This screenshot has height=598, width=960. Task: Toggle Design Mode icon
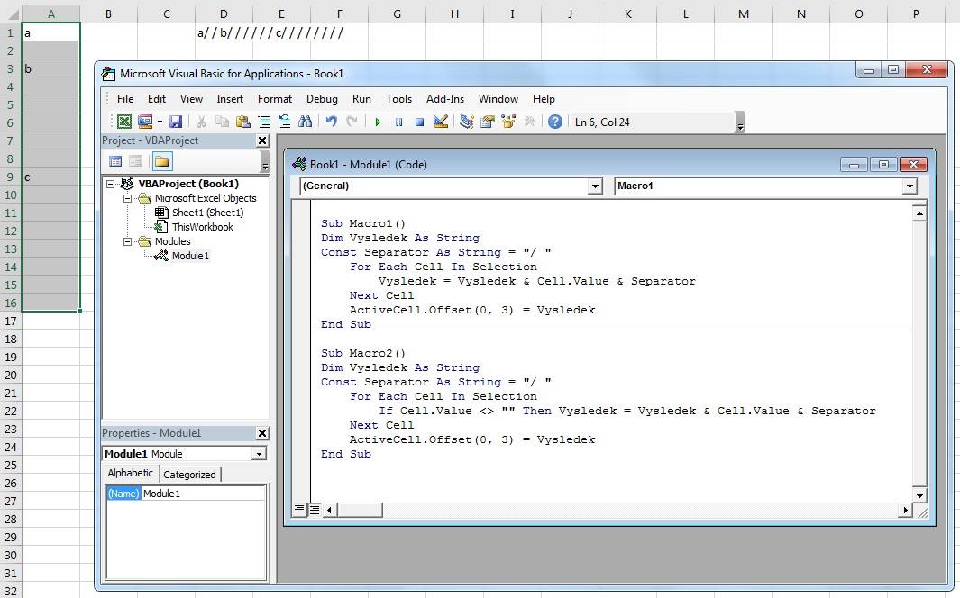pos(440,122)
